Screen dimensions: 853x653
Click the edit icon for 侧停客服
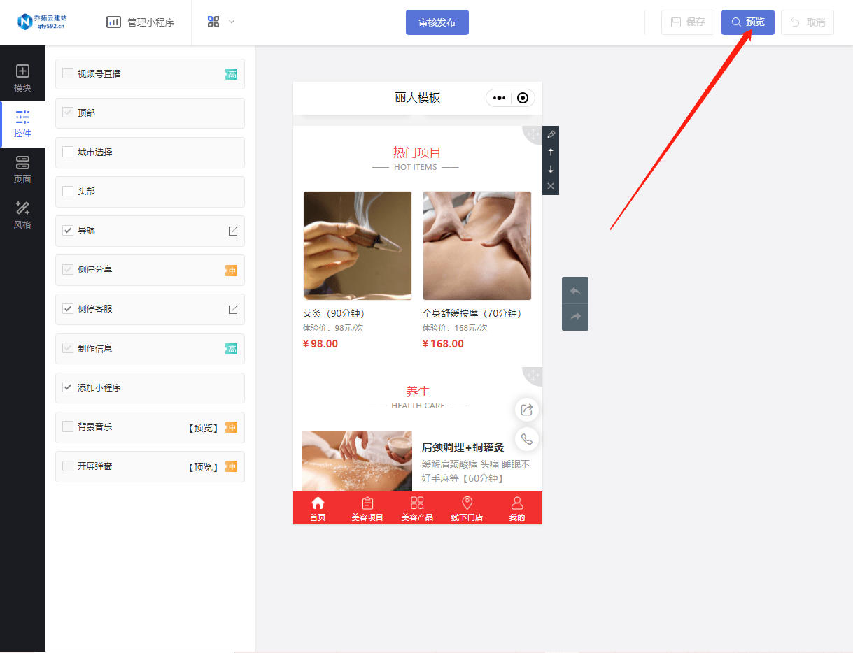pyautogui.click(x=233, y=309)
